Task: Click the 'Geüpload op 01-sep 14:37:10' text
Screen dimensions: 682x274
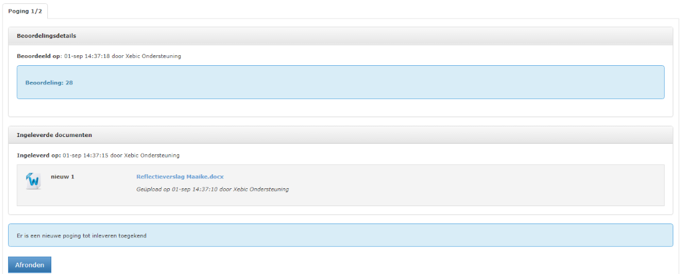Action: pyautogui.click(x=212, y=190)
